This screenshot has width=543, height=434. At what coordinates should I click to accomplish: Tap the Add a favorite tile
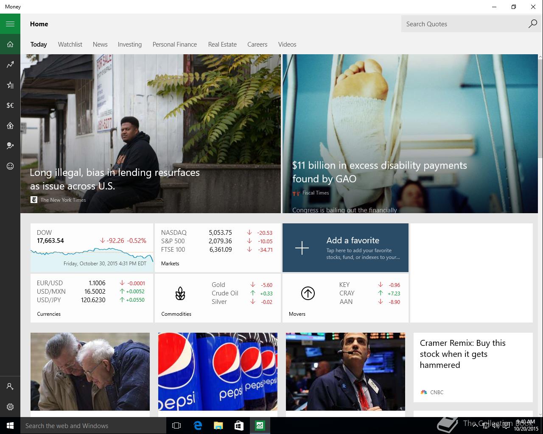[345, 248]
